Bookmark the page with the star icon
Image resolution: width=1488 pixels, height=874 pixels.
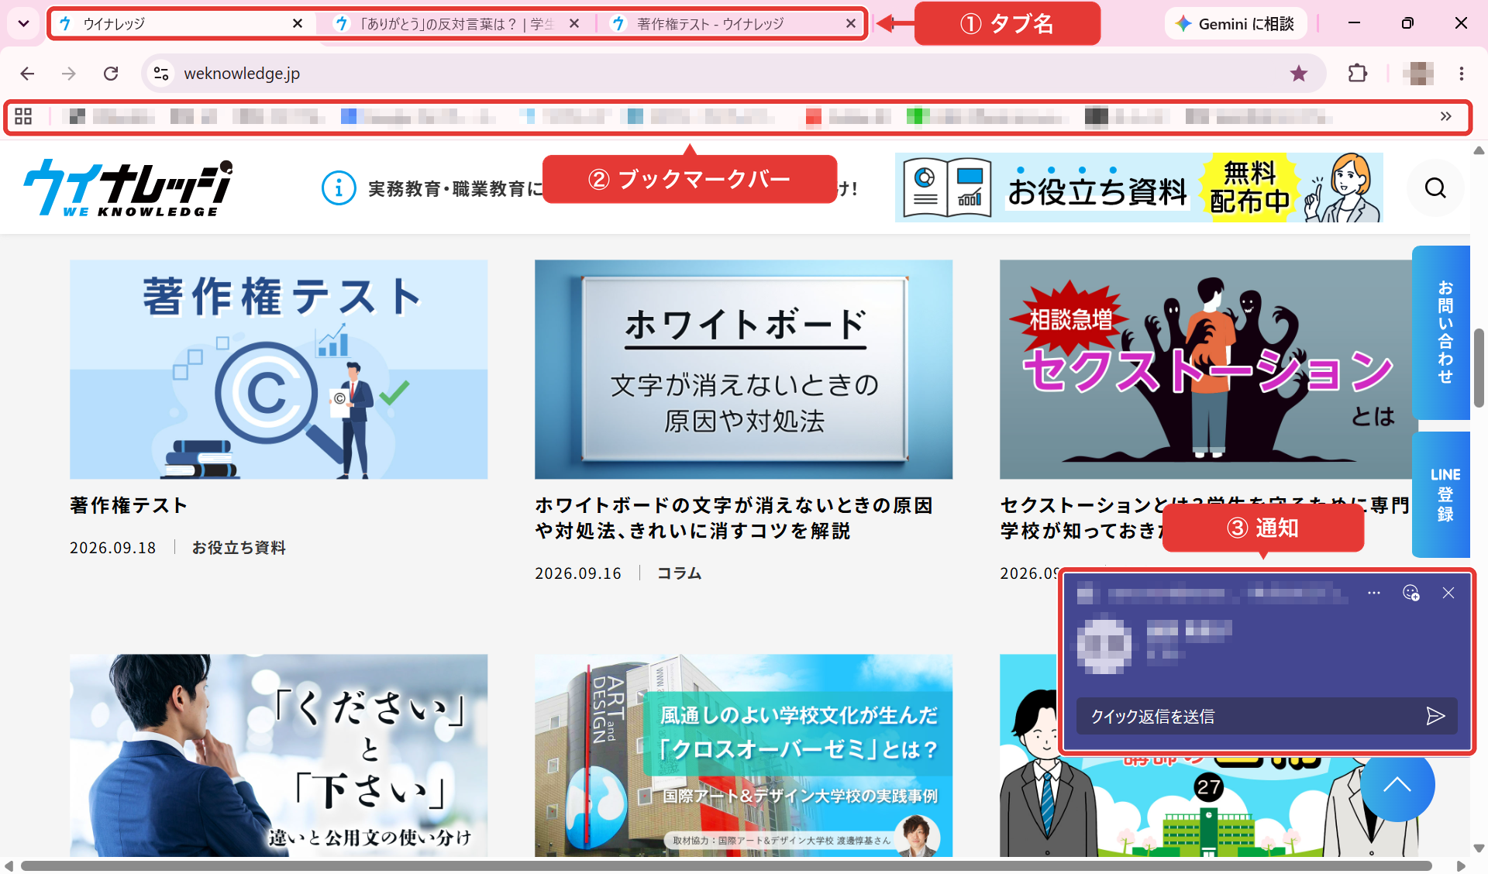1299,74
